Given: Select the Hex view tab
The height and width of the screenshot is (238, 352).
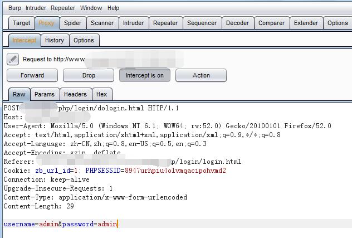Looking at the screenshot, I should 101,95.
